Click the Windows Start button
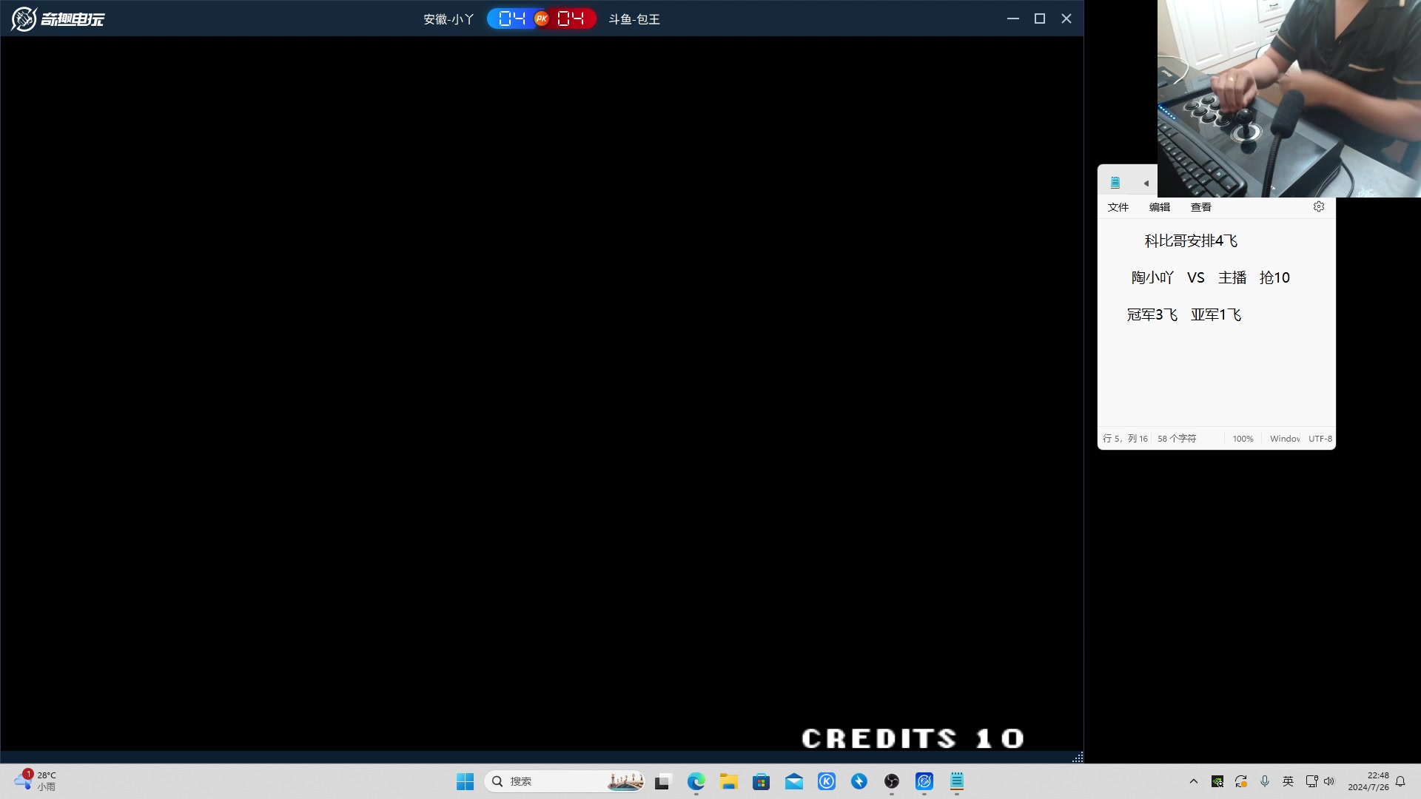 (x=465, y=781)
